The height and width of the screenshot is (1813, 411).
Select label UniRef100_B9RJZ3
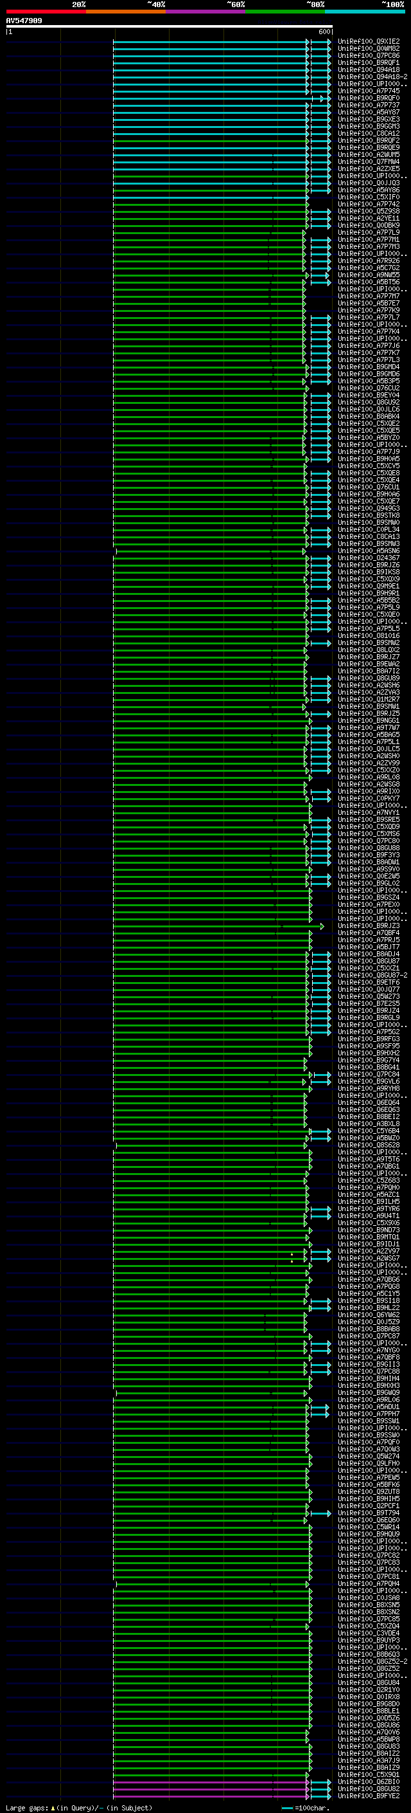coord(369,925)
